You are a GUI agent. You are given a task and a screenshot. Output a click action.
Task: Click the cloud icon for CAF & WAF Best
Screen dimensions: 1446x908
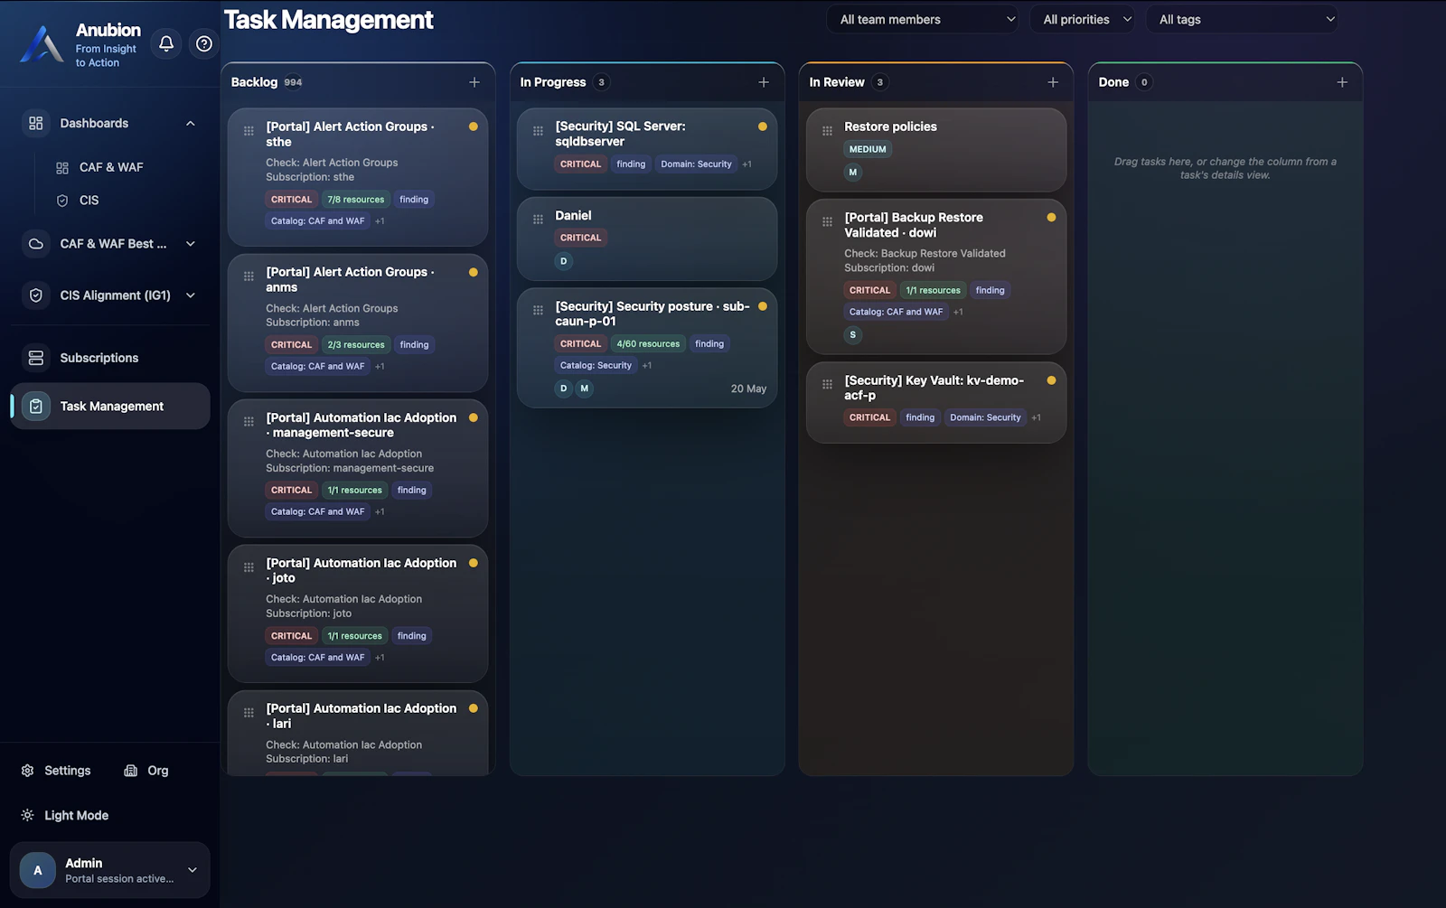click(x=36, y=244)
